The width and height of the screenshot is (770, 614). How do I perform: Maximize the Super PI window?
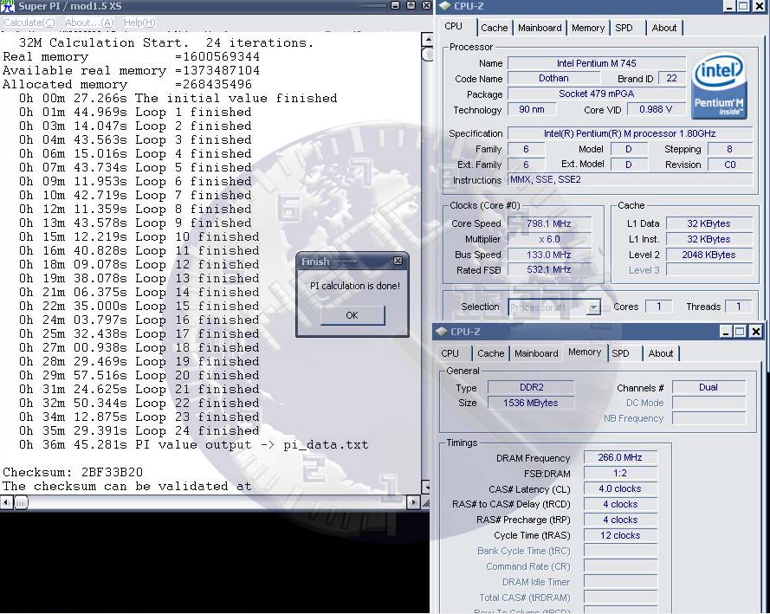pyautogui.click(x=411, y=5)
